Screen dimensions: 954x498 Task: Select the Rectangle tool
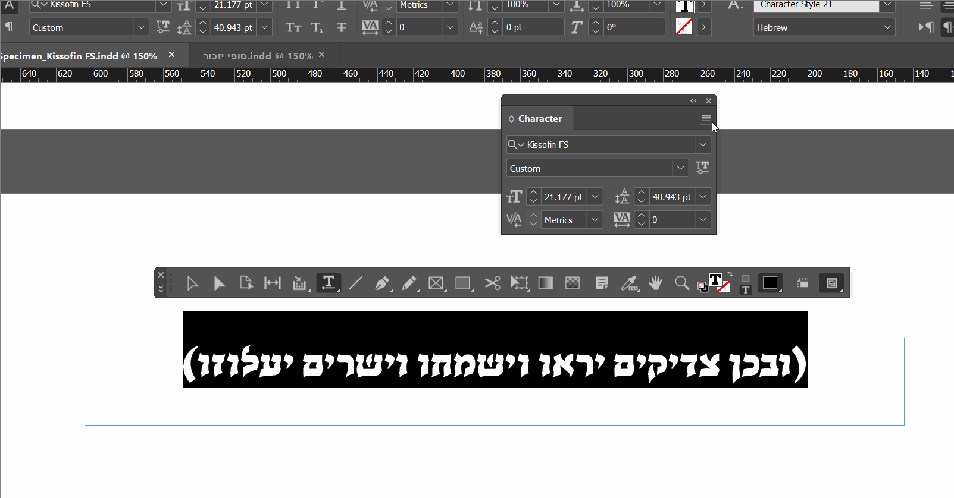point(463,283)
